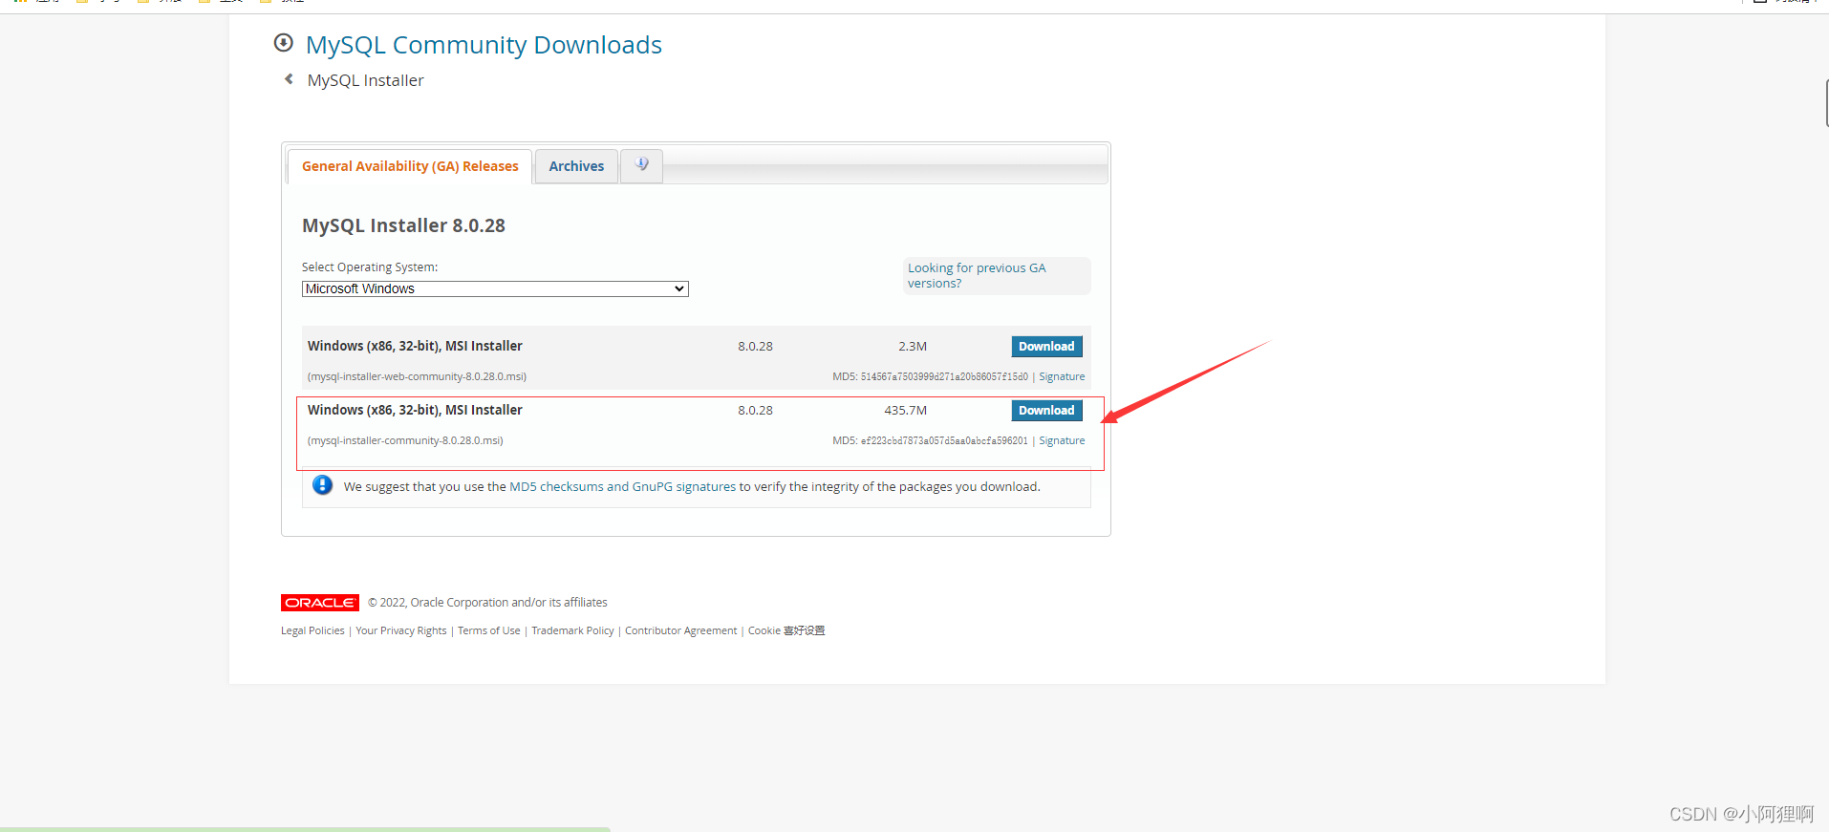This screenshot has height=832, width=1829.
Task: Click the MD5 hash of the 435.7M installer
Action: pos(944,441)
